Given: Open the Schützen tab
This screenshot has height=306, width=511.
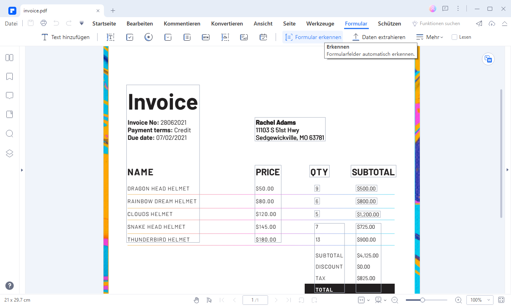Looking at the screenshot, I should (x=389, y=24).
